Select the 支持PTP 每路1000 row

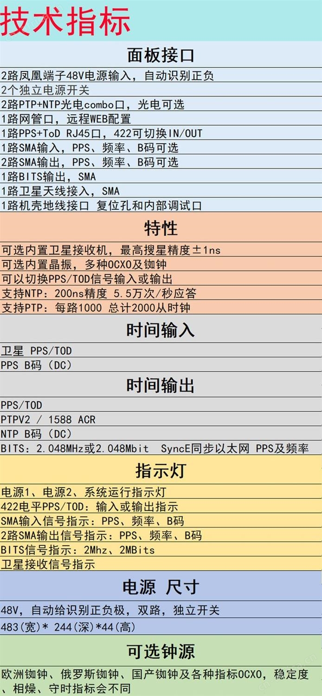pyautogui.click(x=96, y=308)
